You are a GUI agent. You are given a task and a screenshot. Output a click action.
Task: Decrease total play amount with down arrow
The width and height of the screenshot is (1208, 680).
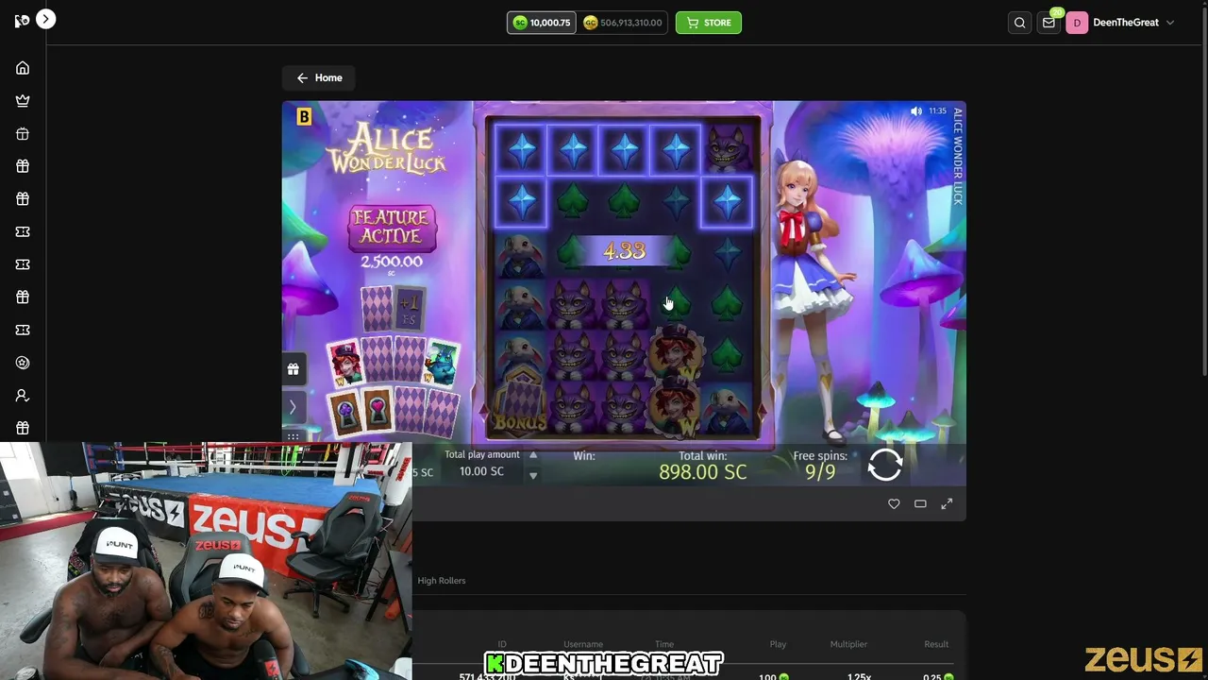click(x=533, y=475)
